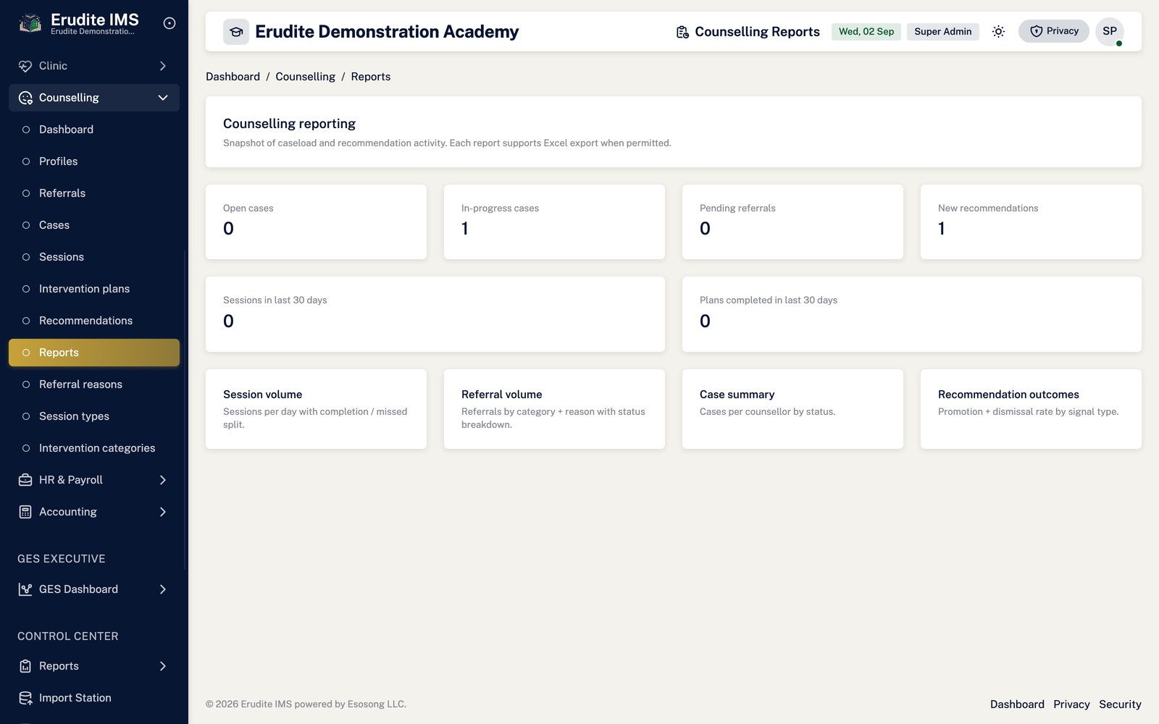Click the New recommendations stat card
Viewport: 1159px width, 724px height.
[x=1031, y=222]
